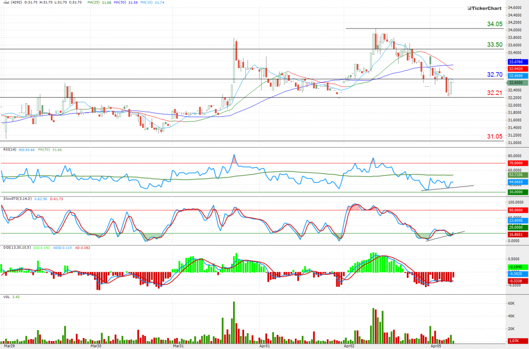Click the red 32.9420 price tag
Screen dimensions: 529x349
(x=515, y=68)
